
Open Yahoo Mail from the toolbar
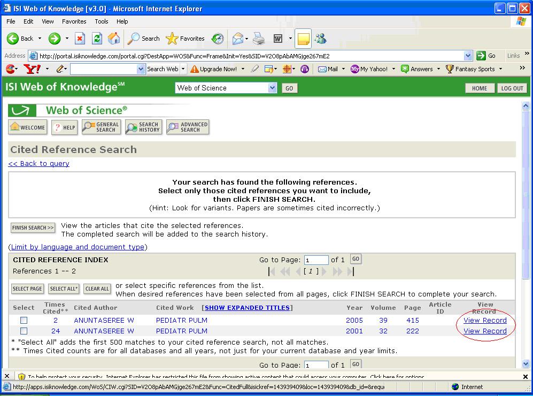coord(328,69)
